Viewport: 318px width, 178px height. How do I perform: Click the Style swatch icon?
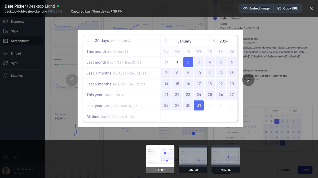pos(6,31)
